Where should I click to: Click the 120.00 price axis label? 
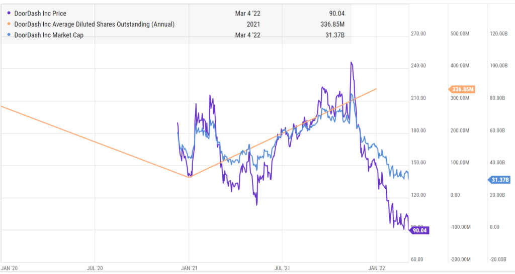pyautogui.click(x=418, y=195)
